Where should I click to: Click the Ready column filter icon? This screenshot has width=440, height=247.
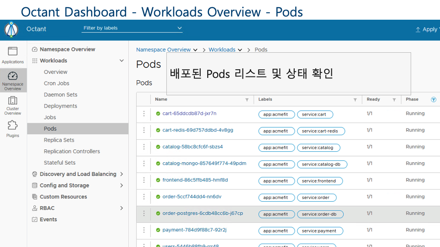(x=394, y=99)
